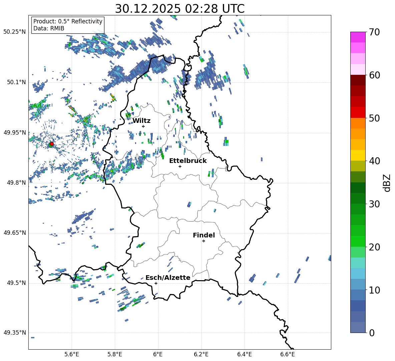Viewport: 395px width, 361px height.
Task: Click the 49.5°N latitude label
Action: [x=16, y=283]
